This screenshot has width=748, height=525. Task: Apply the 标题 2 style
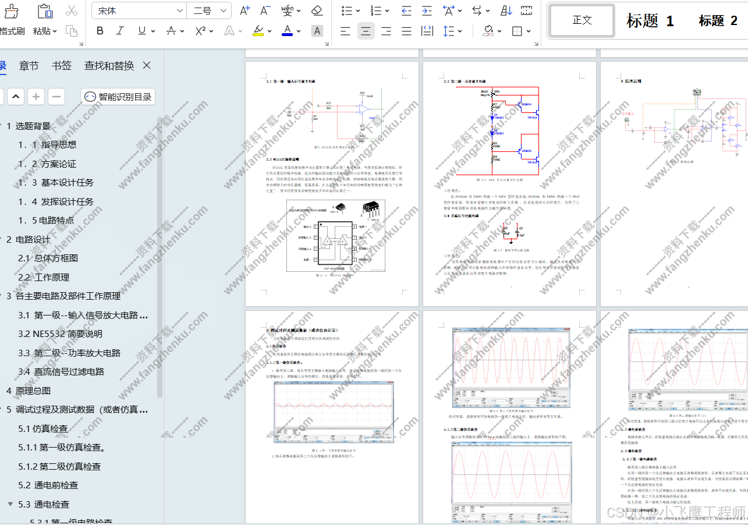pyautogui.click(x=718, y=21)
